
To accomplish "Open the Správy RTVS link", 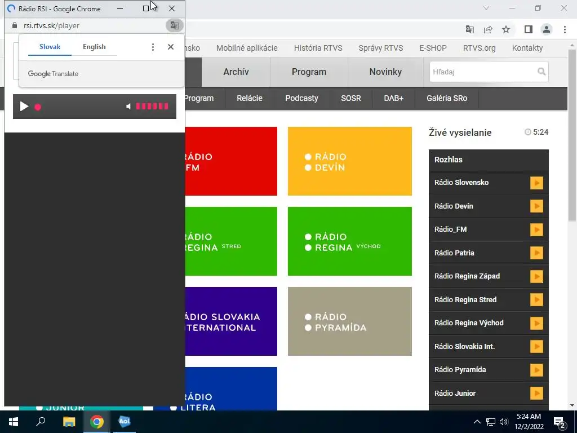I will click(x=380, y=48).
